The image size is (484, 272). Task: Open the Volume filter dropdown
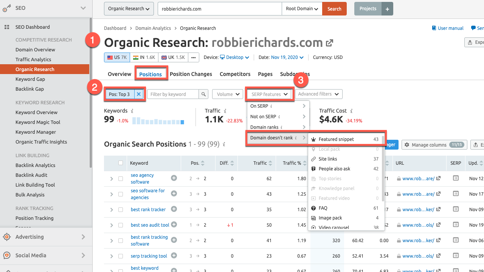[227, 94]
